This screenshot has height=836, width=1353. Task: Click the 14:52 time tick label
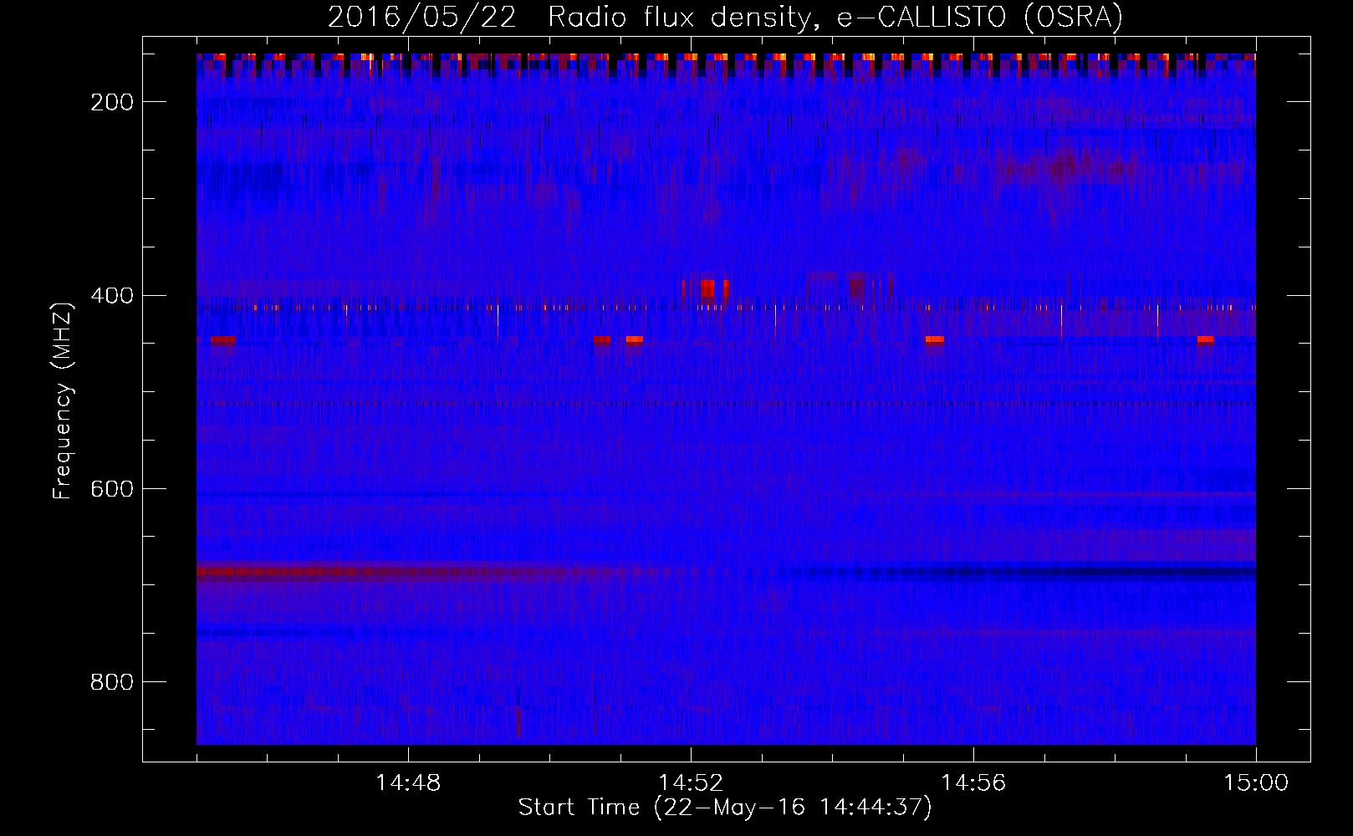pos(691,783)
